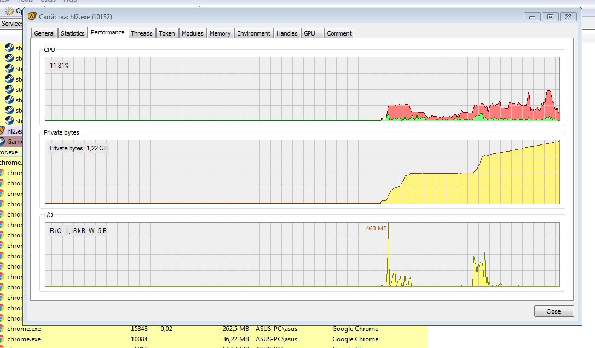Click the 11.81% CPU value label

coord(59,66)
